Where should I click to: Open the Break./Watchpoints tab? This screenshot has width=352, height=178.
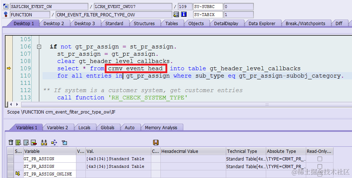(x=305, y=23)
